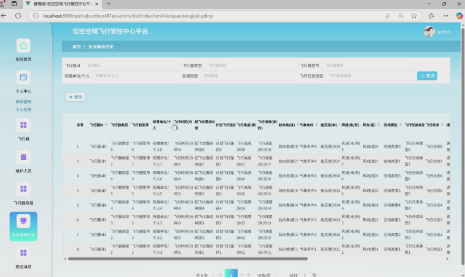Check the row 3 checkbox 飞行器id6
Image resolution: width=465 pixels, height=277 pixels.
pos(65,176)
